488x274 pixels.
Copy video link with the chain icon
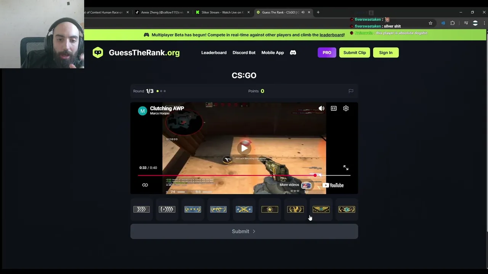[x=145, y=185]
